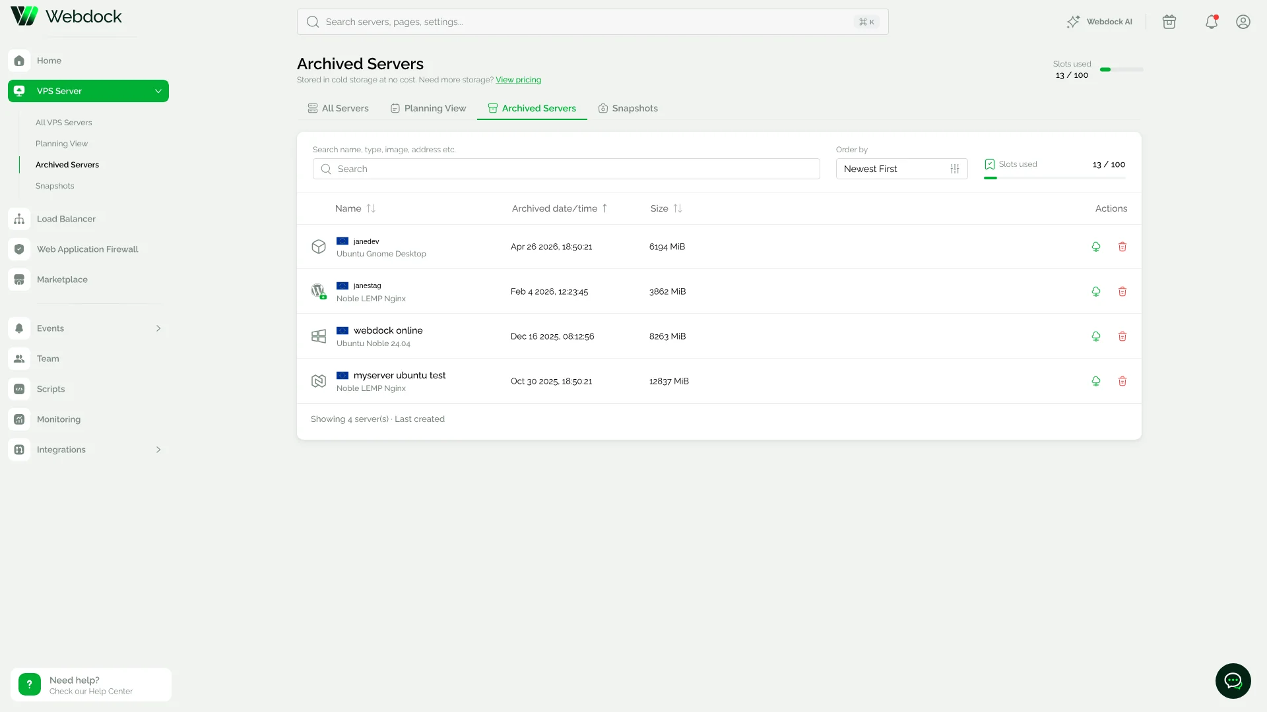Screen dimensions: 1267x712
Task: Click webdock online Windows icon
Action: point(319,336)
